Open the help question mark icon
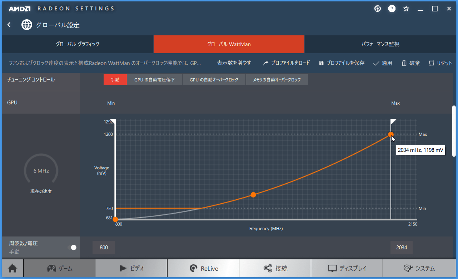Viewport: 458px width, 279px height. 392,9
